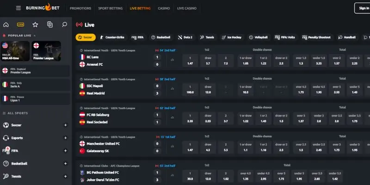Screen dimensions: 370x185
Task: Select the FIFA sport filter chip
Action: [x=137, y=37]
